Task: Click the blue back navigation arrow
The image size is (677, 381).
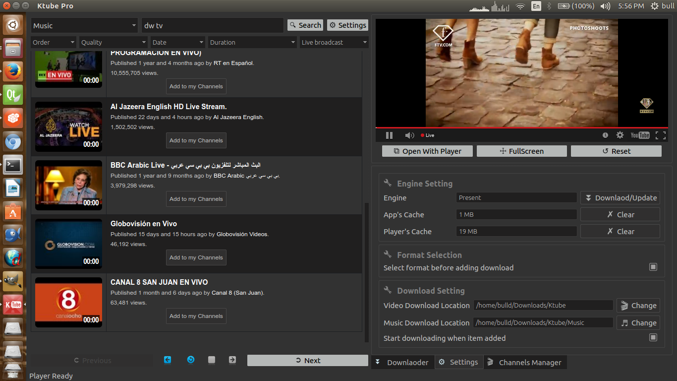Action: pyautogui.click(x=168, y=360)
